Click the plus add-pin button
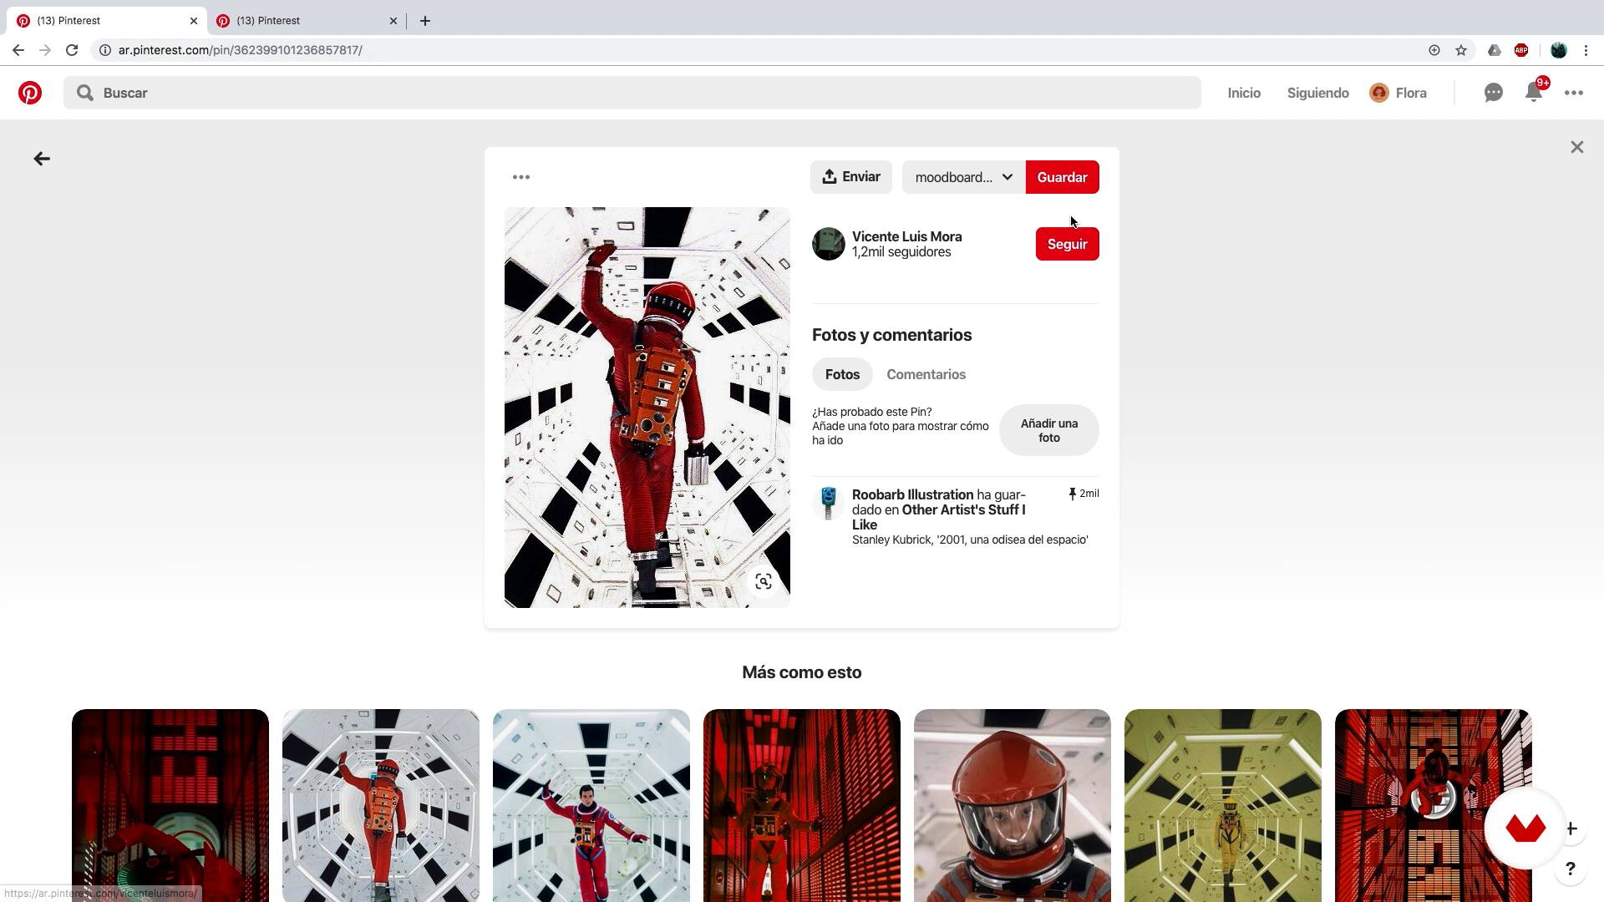The width and height of the screenshot is (1604, 902). point(1571,829)
